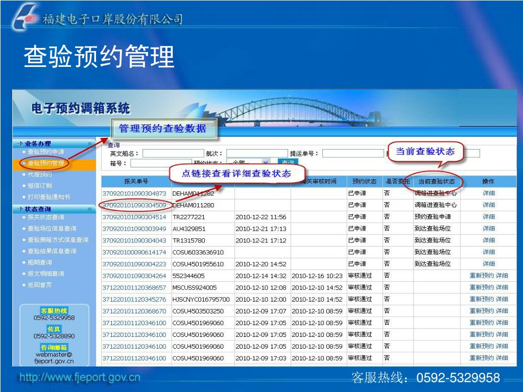The width and height of the screenshot is (523, 392).
Task: Click 详细 for row COSU6033636910
Action: click(x=489, y=252)
